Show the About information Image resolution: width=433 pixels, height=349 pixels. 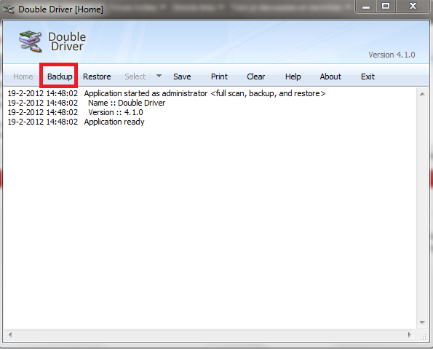(x=330, y=77)
